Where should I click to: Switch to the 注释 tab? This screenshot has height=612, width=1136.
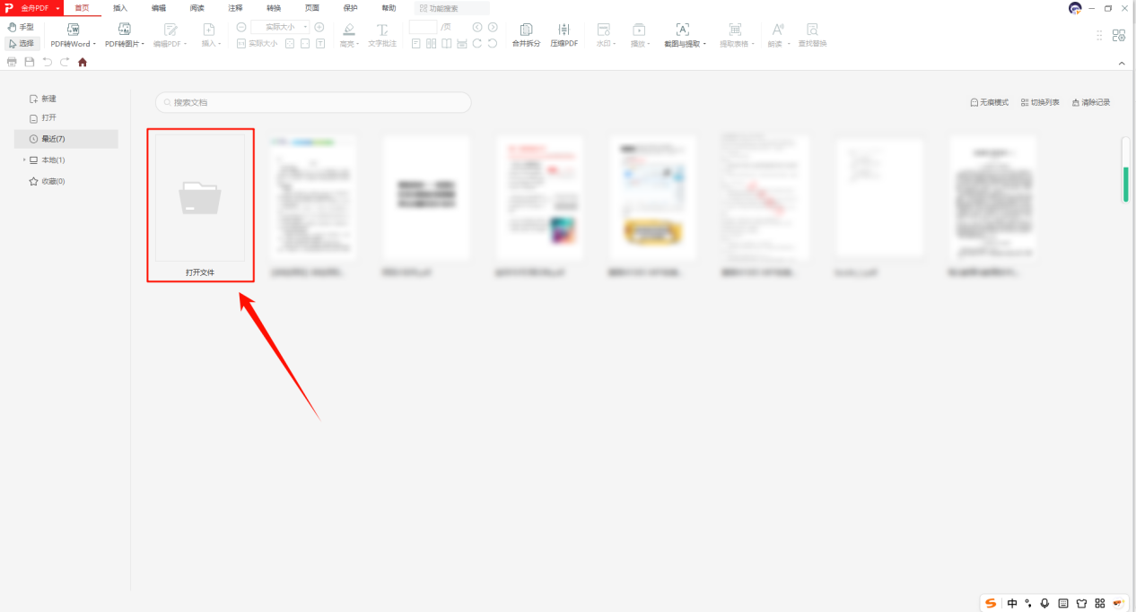point(235,8)
